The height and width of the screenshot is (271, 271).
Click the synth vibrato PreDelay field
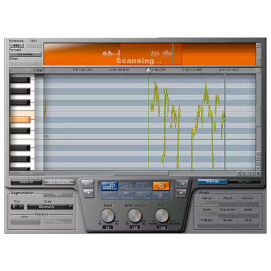tap(207, 225)
